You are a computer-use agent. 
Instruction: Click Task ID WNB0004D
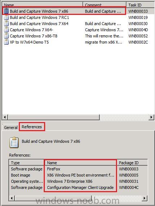coord(138,30)
